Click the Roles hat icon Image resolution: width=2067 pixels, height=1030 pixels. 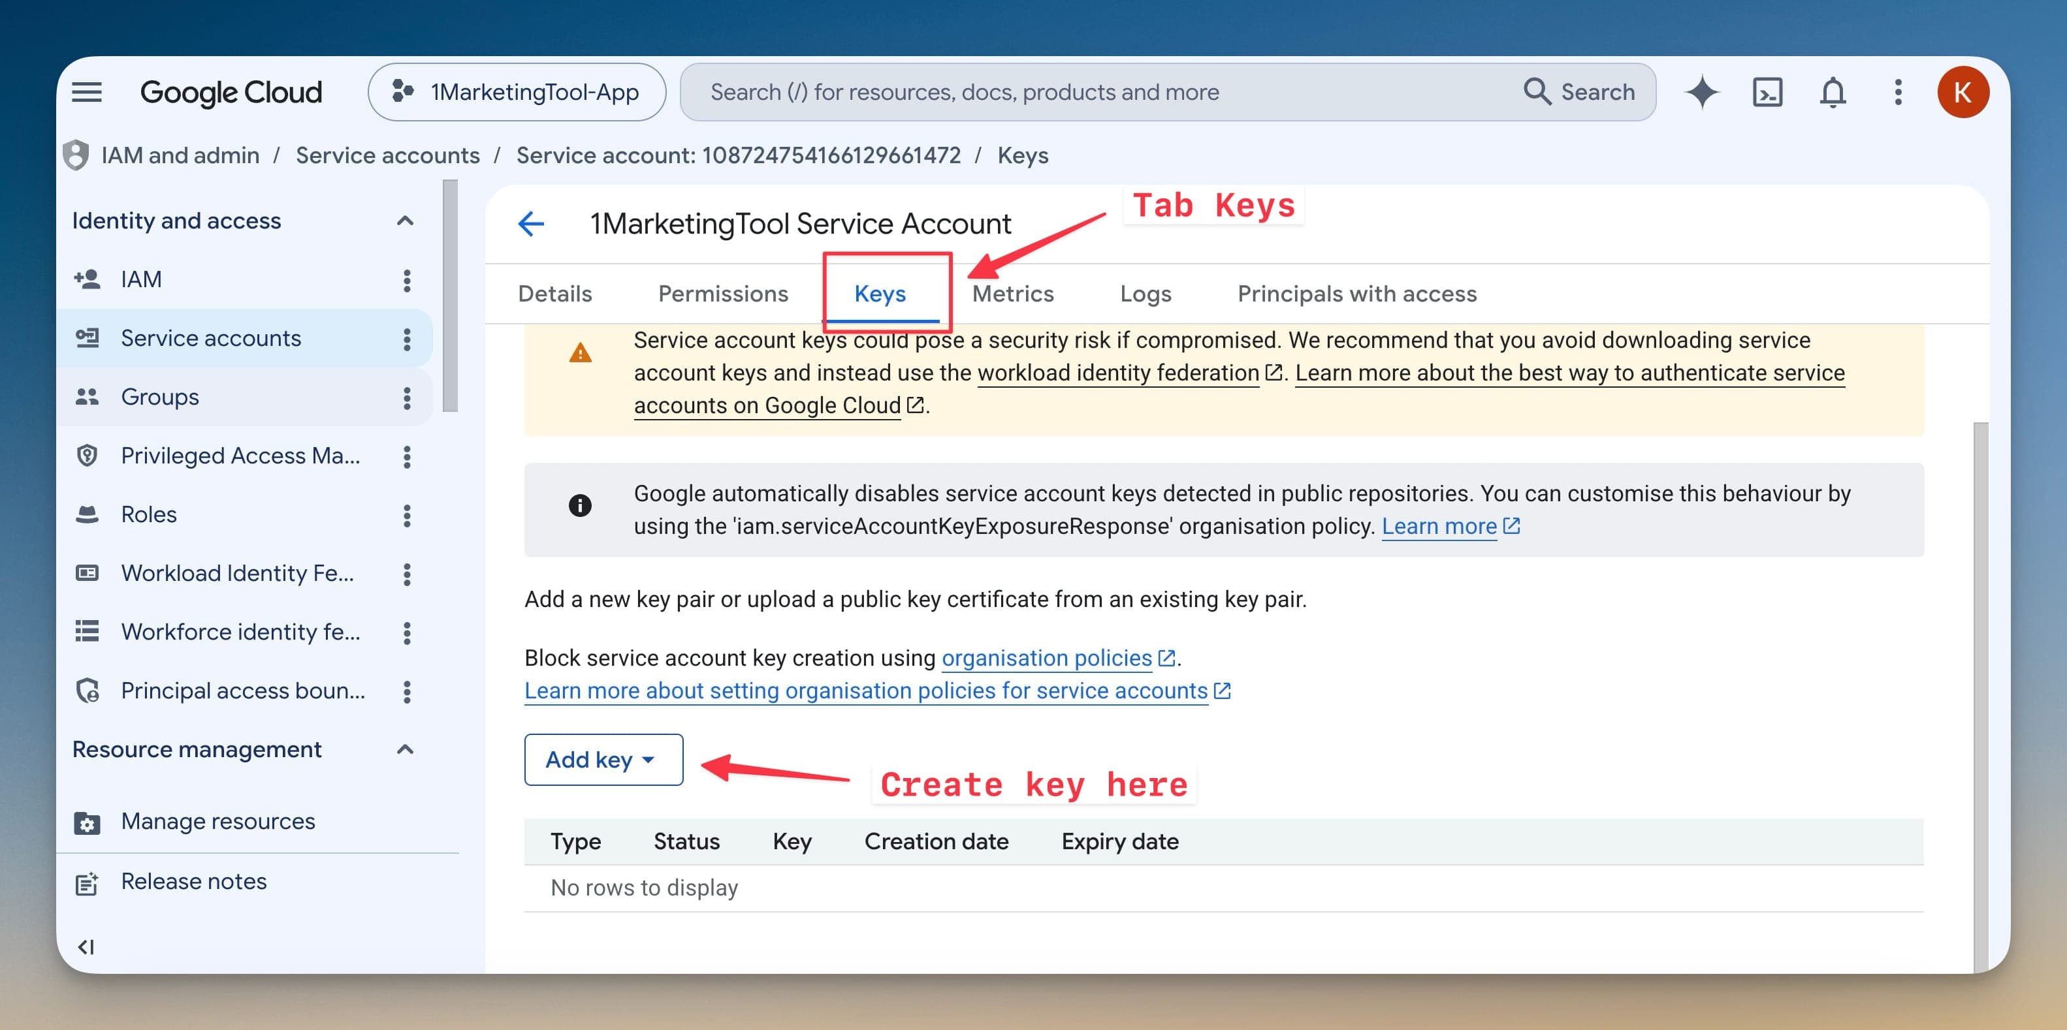[87, 514]
